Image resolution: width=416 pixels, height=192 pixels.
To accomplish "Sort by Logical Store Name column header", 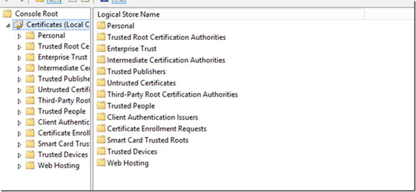I will click(x=230, y=15).
